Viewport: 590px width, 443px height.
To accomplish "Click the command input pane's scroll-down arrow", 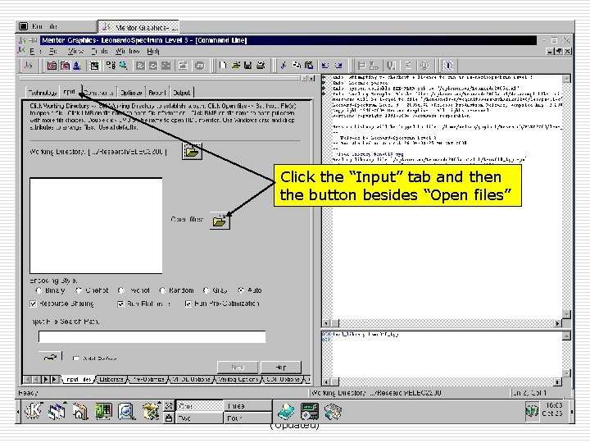I will [566, 372].
